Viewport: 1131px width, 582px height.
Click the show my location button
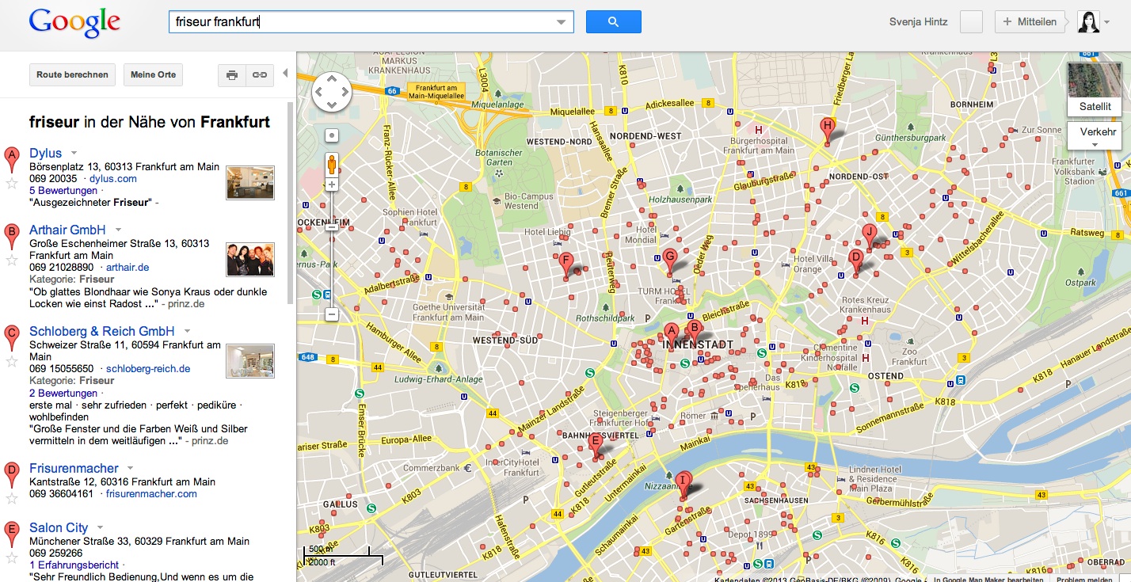click(x=332, y=135)
